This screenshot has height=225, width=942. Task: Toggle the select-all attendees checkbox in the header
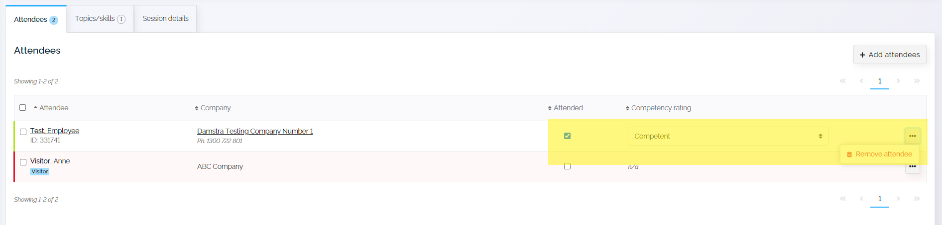[x=22, y=108]
